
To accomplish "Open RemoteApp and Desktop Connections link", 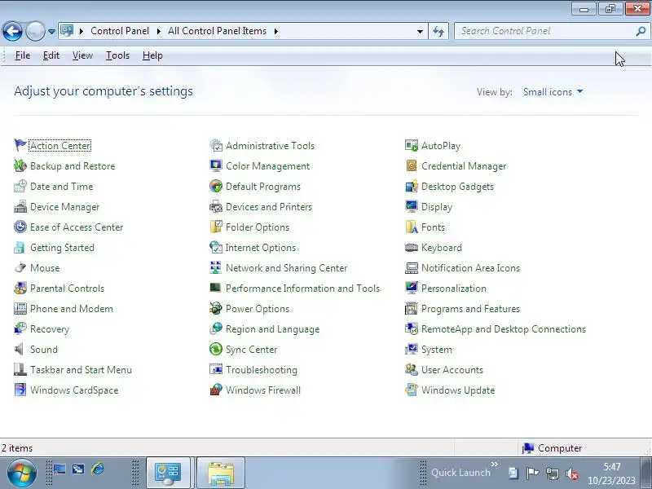I will [504, 329].
